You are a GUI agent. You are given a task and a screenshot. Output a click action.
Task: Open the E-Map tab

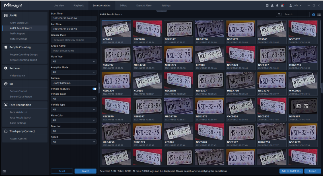(124, 6)
